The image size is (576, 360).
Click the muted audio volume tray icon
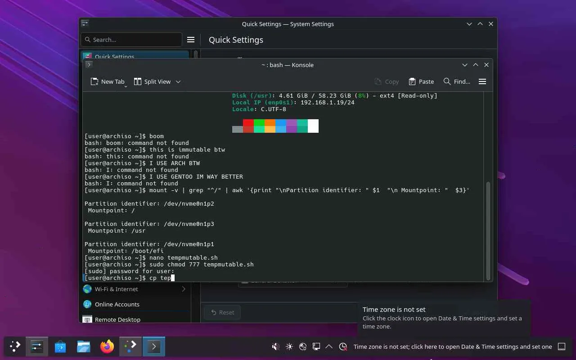[275, 346]
